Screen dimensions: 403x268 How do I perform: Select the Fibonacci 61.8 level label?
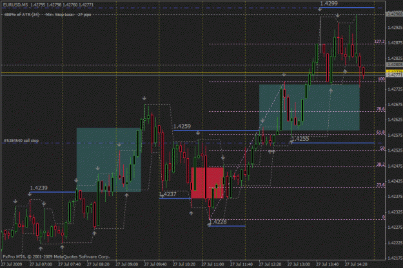(x=380, y=132)
